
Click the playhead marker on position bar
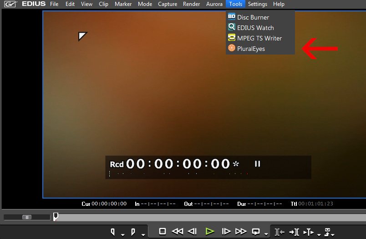(x=56, y=216)
